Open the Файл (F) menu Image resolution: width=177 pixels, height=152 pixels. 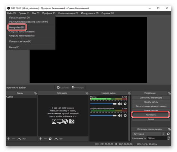[x=11, y=13]
